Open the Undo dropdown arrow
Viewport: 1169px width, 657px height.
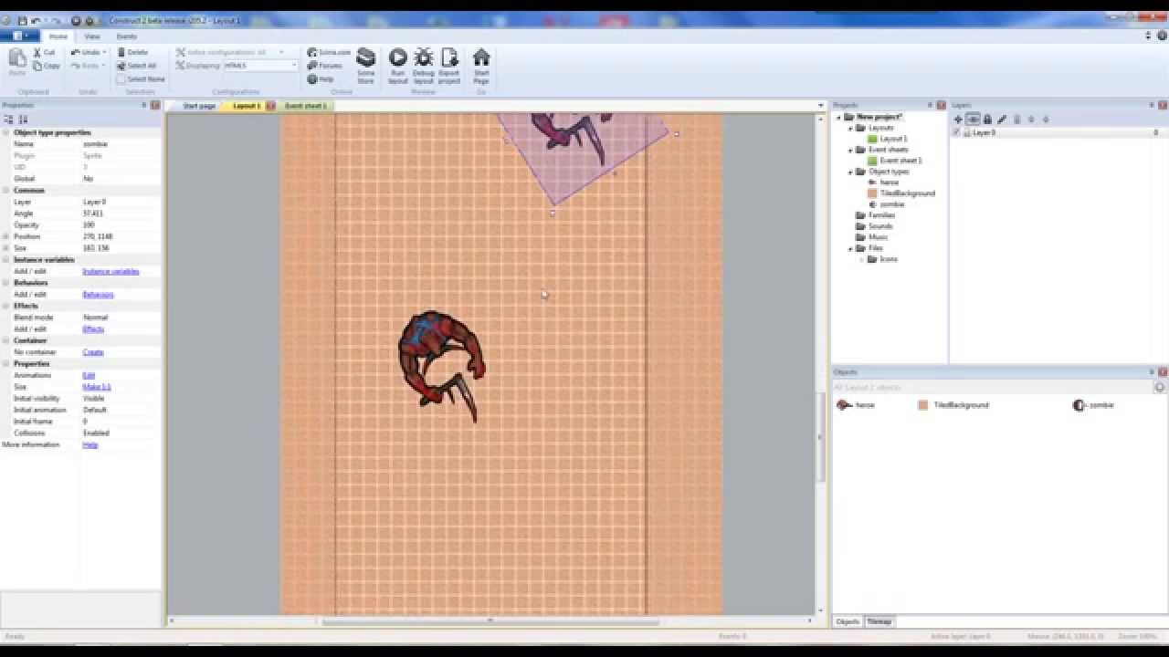[104, 52]
